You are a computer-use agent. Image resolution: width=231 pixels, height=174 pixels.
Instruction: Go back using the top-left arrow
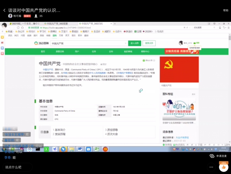pyautogui.click(x=4, y=10)
